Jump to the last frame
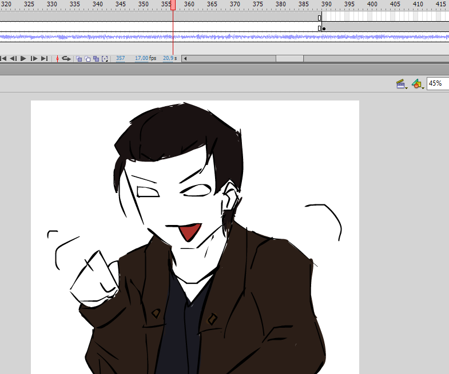 click(x=44, y=58)
